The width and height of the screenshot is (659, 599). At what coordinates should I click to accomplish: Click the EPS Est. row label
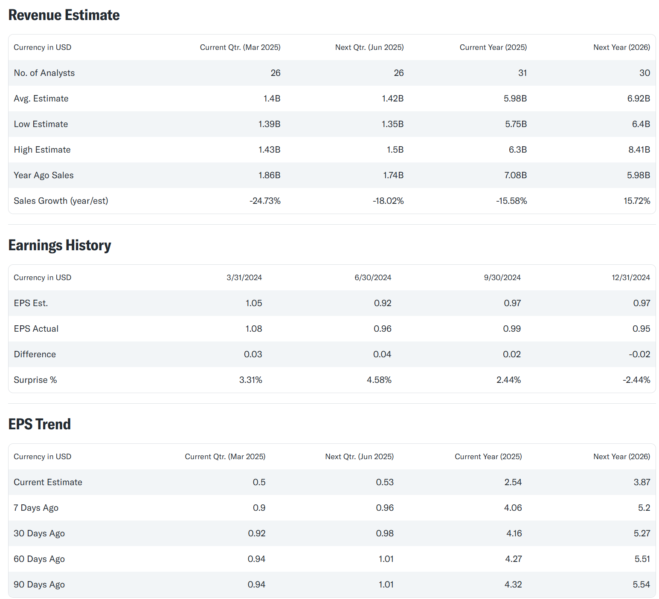31,303
